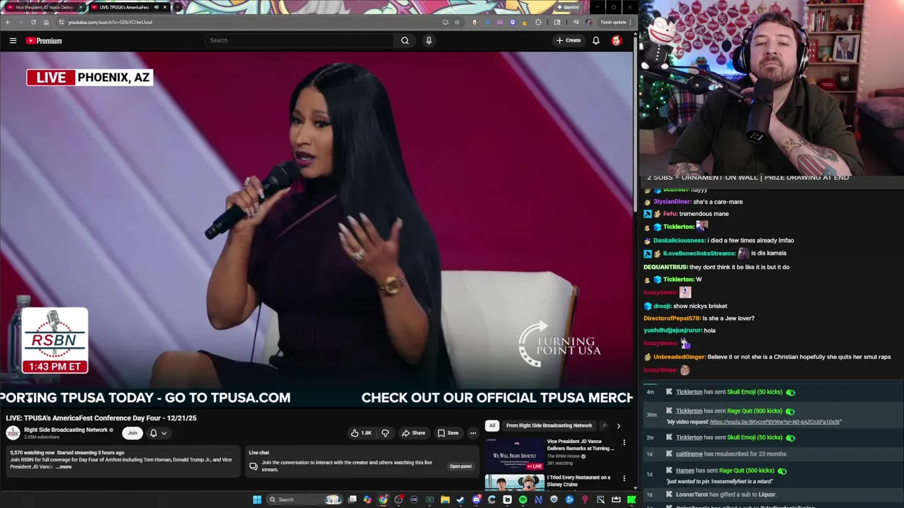
Task: Click chat username DirectorofPepsi578
Action: point(672,318)
